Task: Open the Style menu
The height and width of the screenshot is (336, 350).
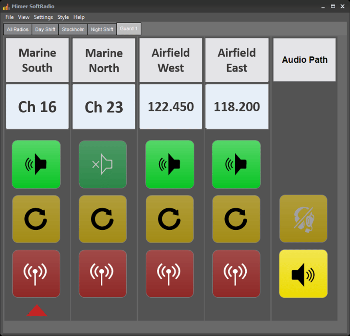Action: pyautogui.click(x=63, y=17)
